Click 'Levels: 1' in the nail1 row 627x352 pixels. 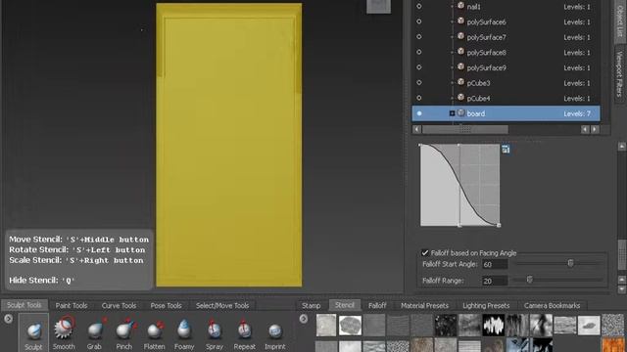[577, 7]
